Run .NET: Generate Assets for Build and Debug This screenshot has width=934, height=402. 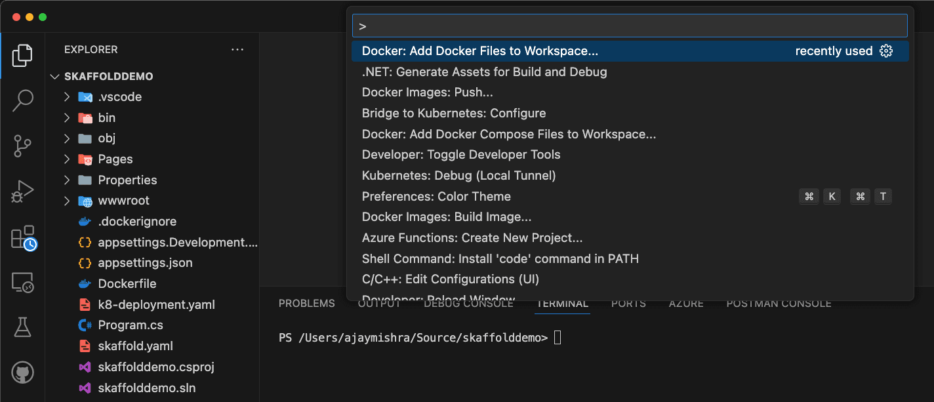tap(630, 72)
